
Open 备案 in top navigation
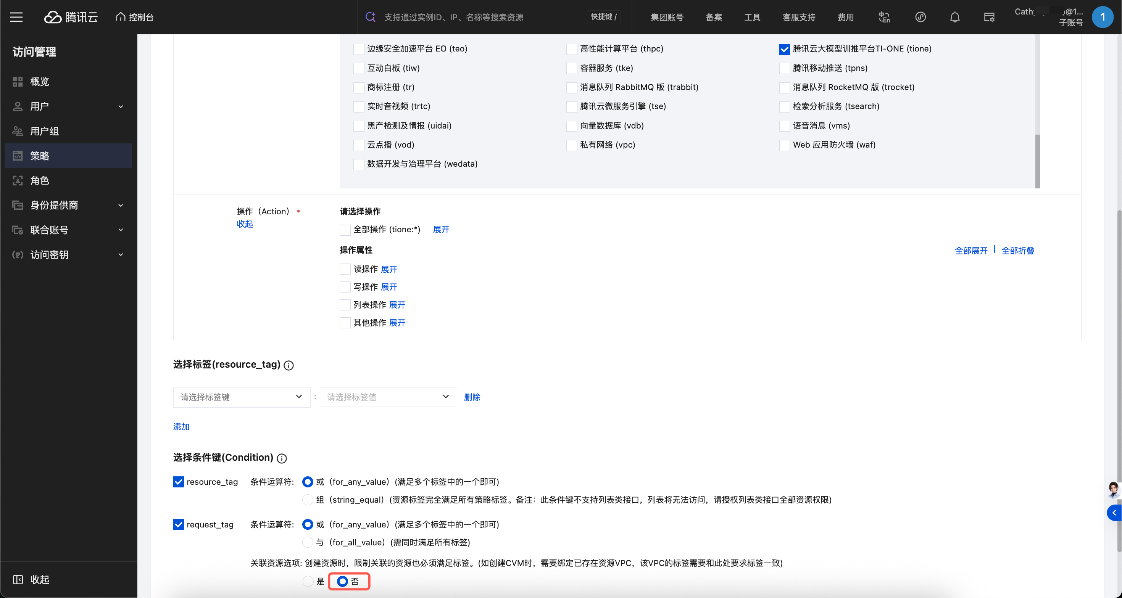click(714, 17)
